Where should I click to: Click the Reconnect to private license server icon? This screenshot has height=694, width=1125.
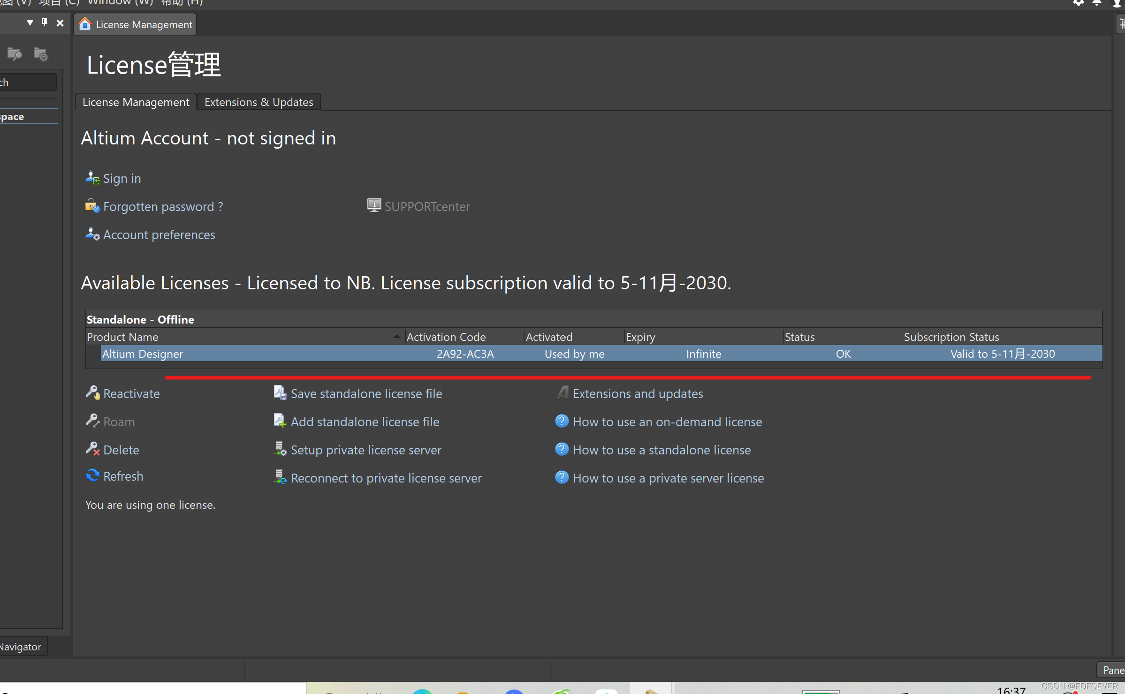tap(281, 477)
